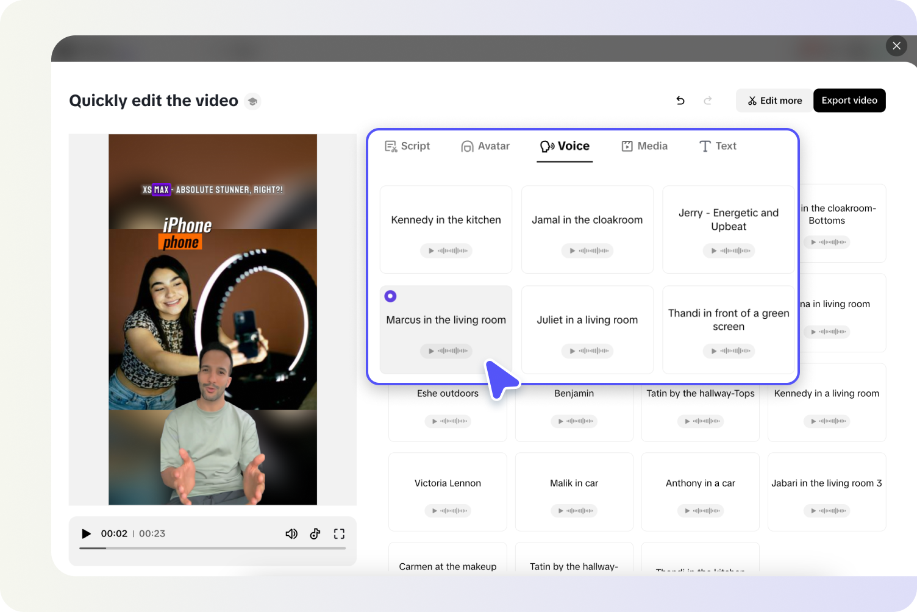Select the Marcus in the living room radio button
The height and width of the screenshot is (612, 917).
[390, 296]
